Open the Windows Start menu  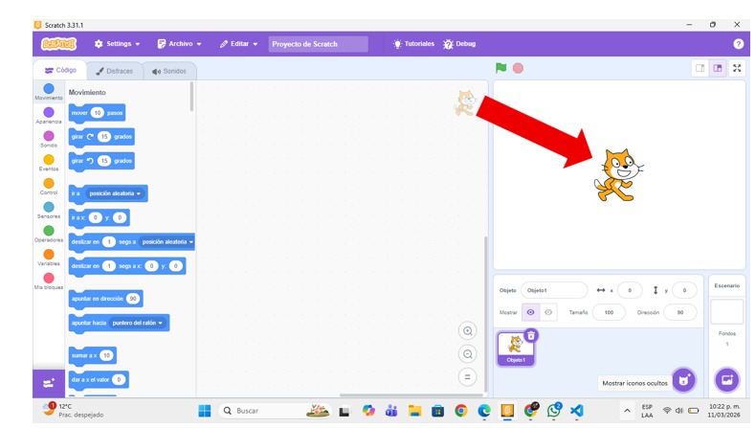(205, 411)
